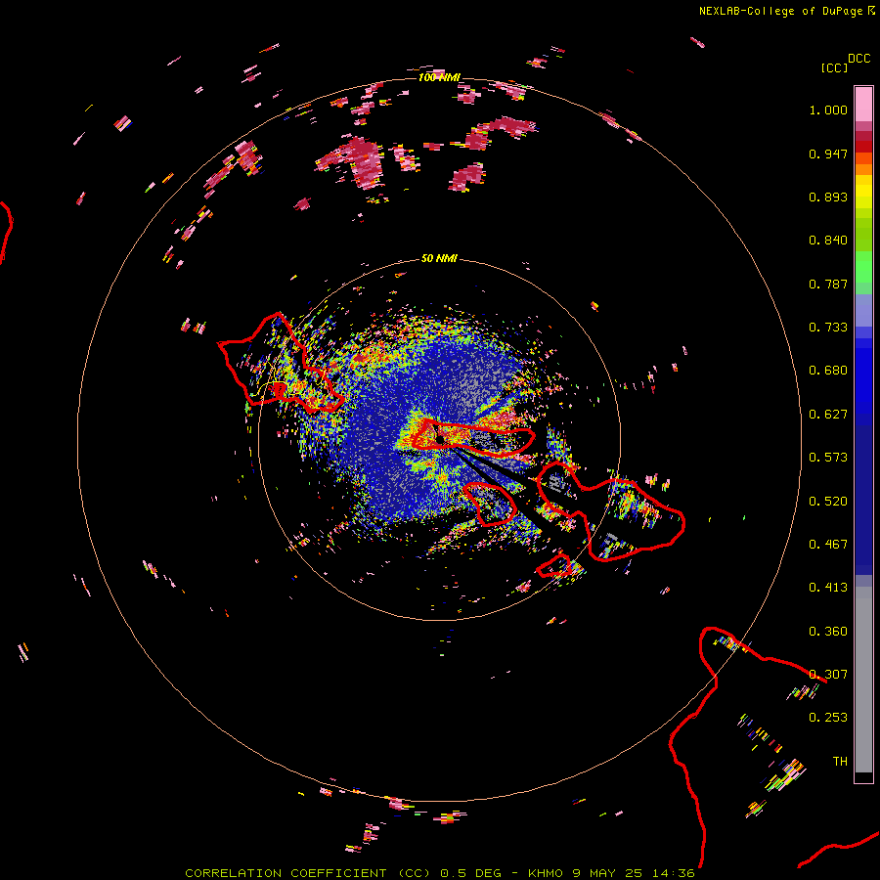
Task: Click the pink top segment of color bar
Action: pos(863,104)
